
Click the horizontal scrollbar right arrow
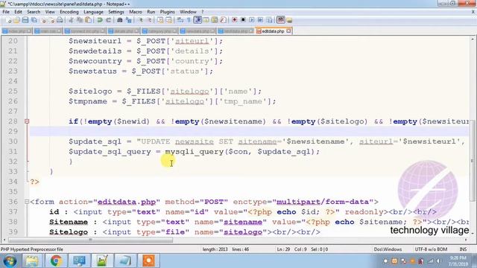[466, 240]
